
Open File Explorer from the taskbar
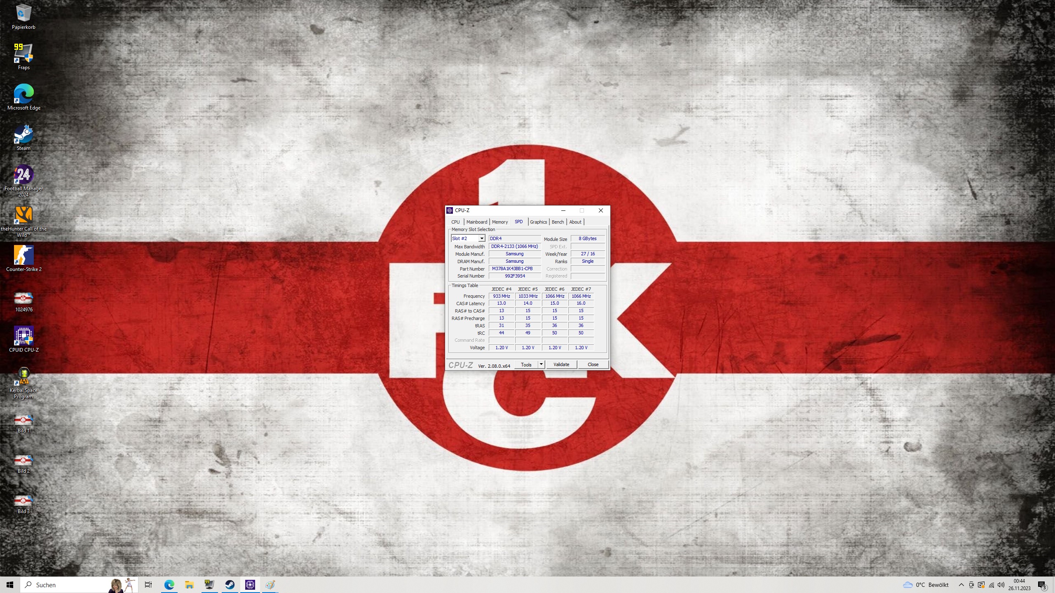click(189, 585)
